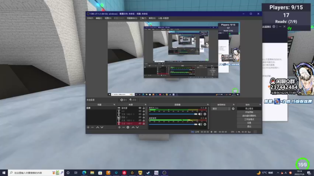The width and height of the screenshot is (314, 176).
Task: Select the scene in Scenes list
Action: click(101, 108)
